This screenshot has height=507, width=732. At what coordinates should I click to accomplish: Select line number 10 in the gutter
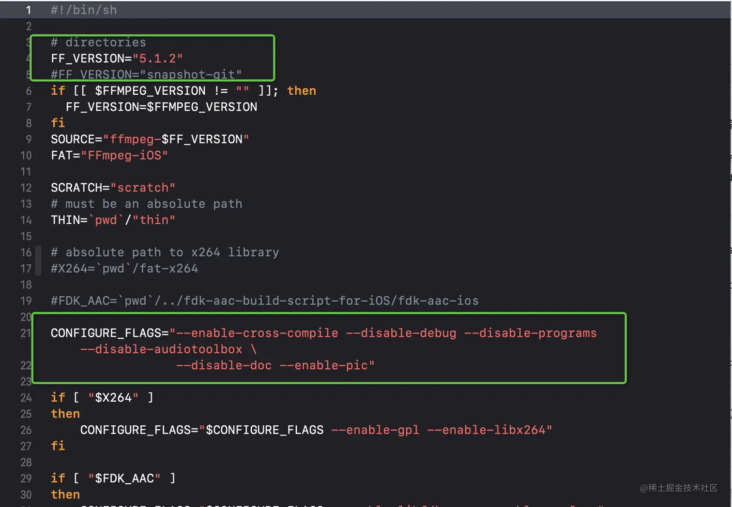[26, 156]
